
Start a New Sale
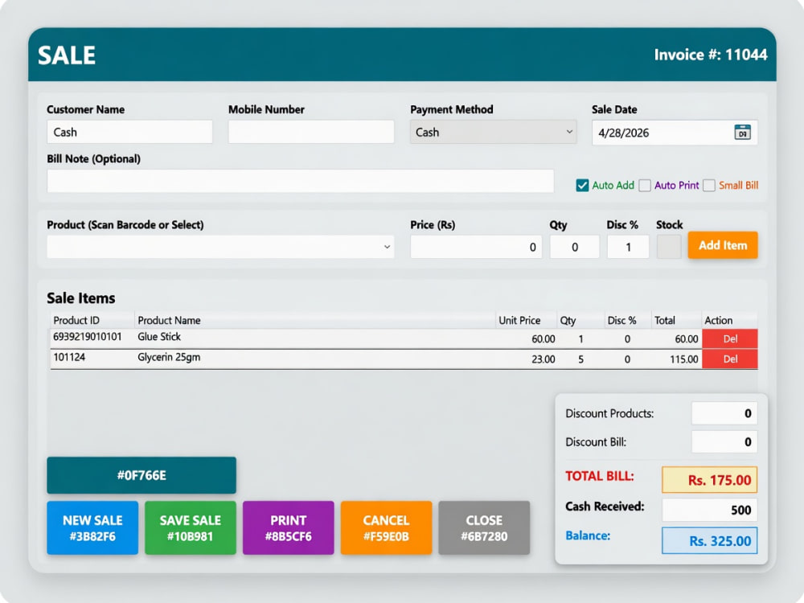pos(92,527)
